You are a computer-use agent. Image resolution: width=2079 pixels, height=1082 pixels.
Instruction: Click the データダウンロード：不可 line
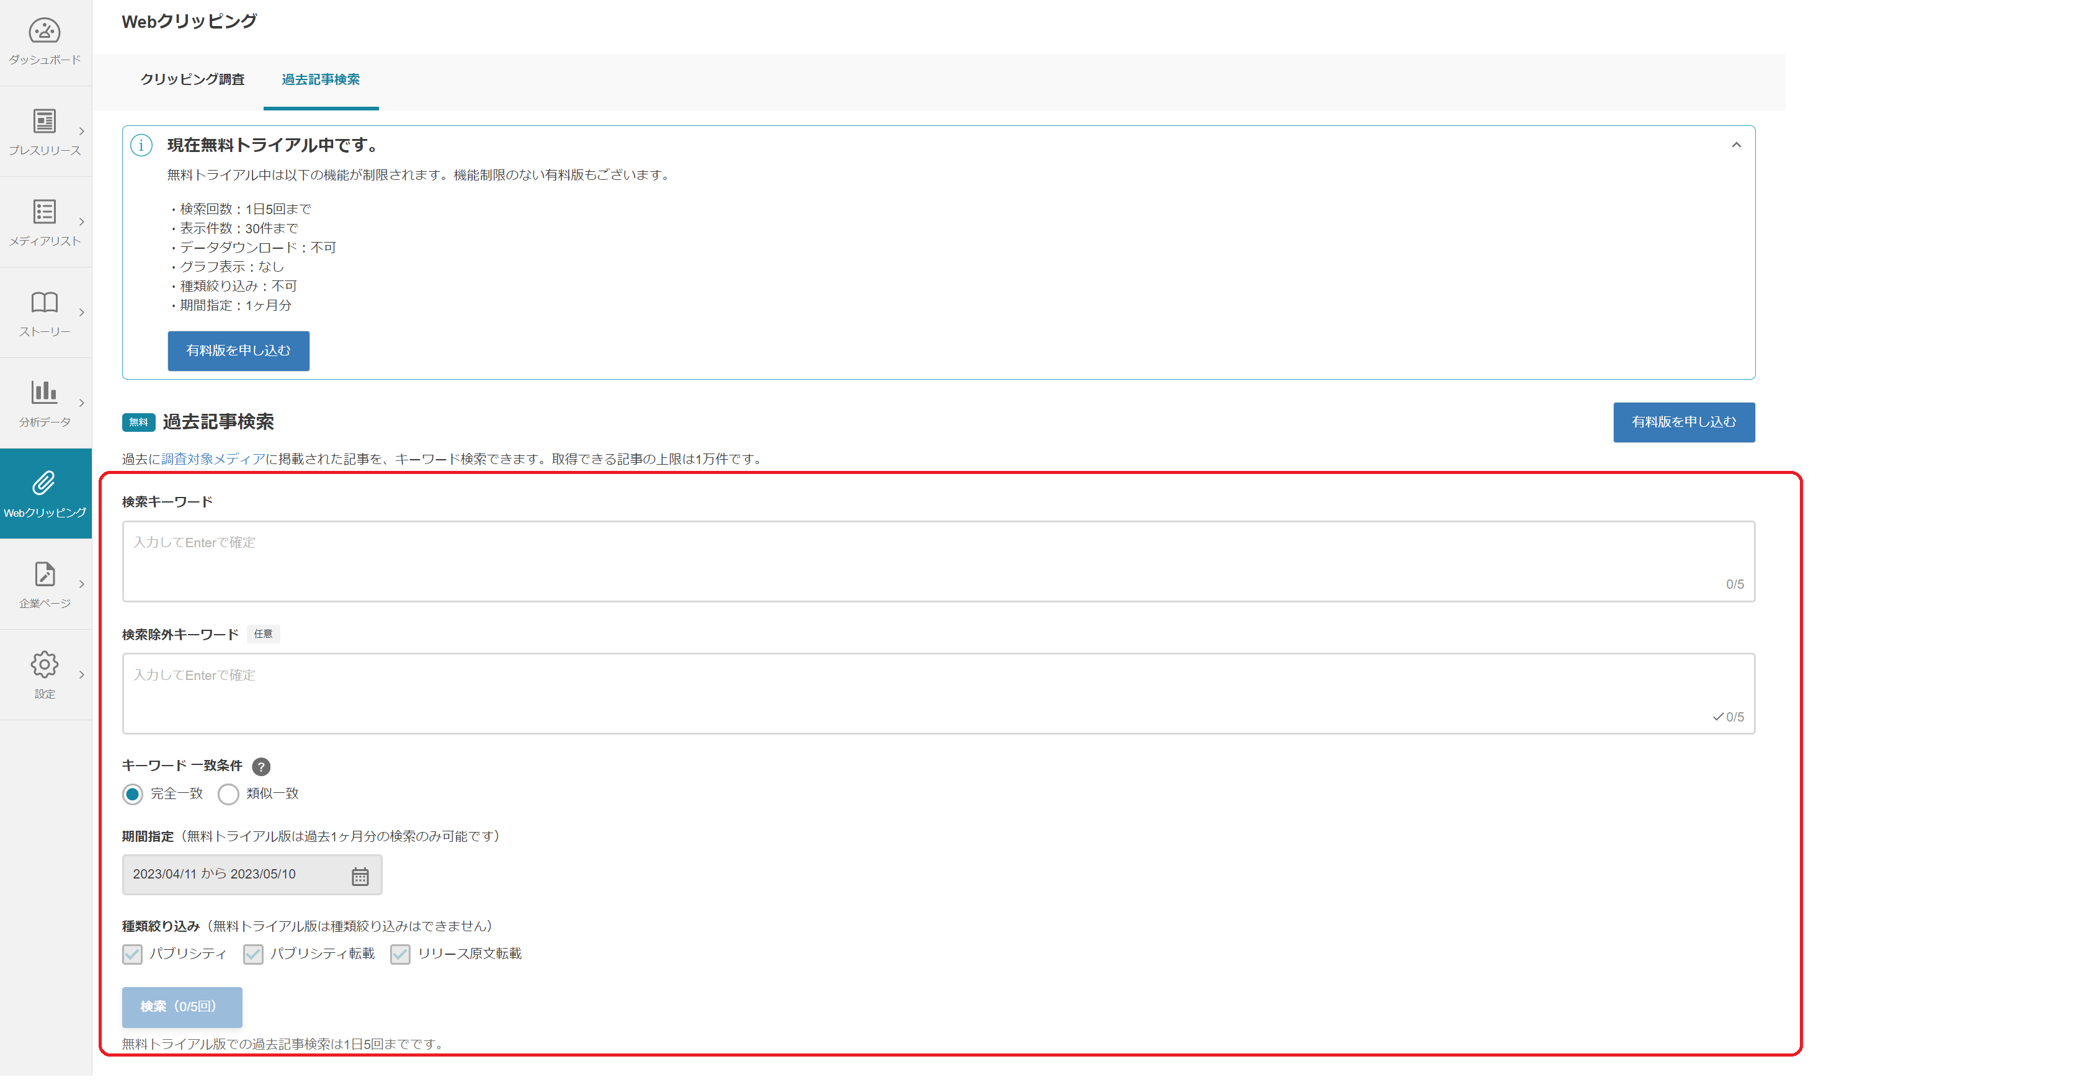[x=254, y=248]
